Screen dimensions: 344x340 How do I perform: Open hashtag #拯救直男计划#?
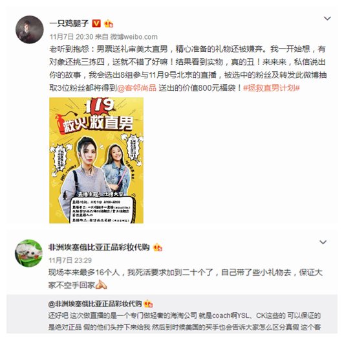[x=272, y=88]
